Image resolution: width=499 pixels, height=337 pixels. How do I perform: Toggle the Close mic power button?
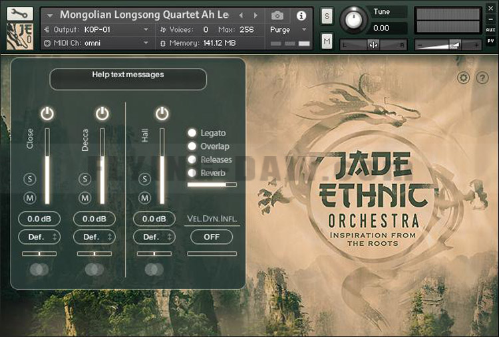click(x=47, y=114)
